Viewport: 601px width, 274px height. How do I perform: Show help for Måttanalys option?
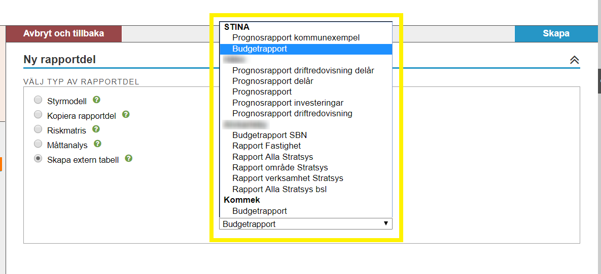(97, 144)
